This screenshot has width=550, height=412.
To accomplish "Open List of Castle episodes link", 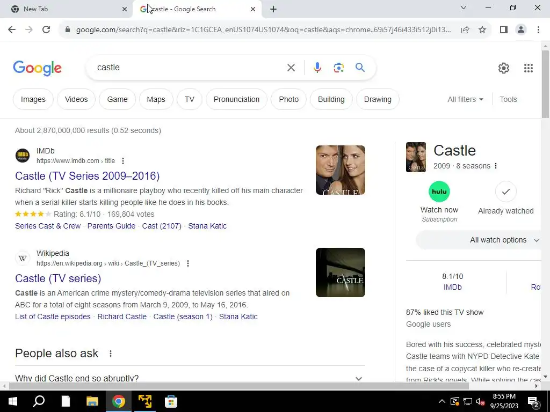I will click(53, 317).
